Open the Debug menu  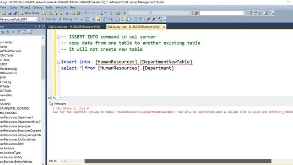(x=38, y=7)
